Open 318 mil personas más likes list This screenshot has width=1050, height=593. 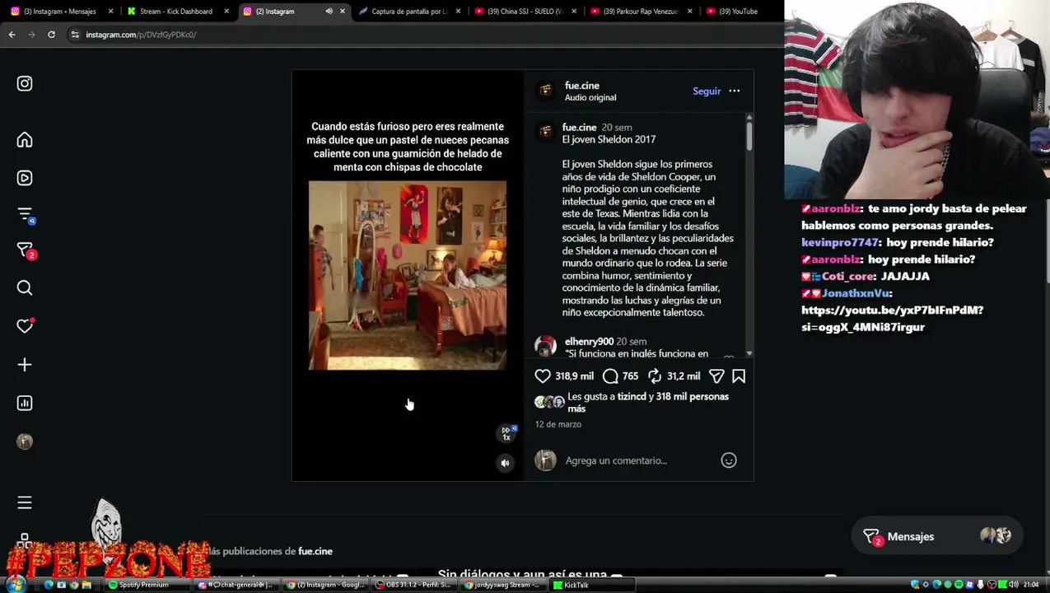click(648, 403)
